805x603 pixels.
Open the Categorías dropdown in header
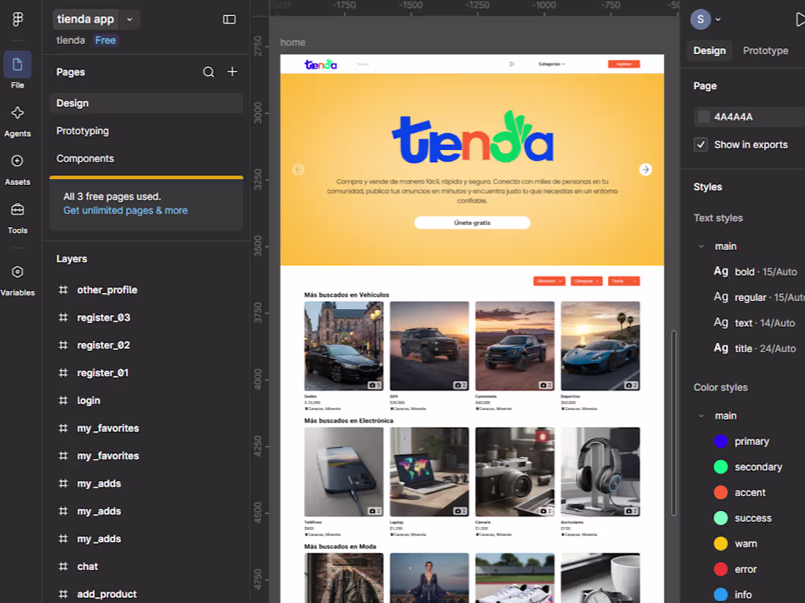(x=551, y=64)
